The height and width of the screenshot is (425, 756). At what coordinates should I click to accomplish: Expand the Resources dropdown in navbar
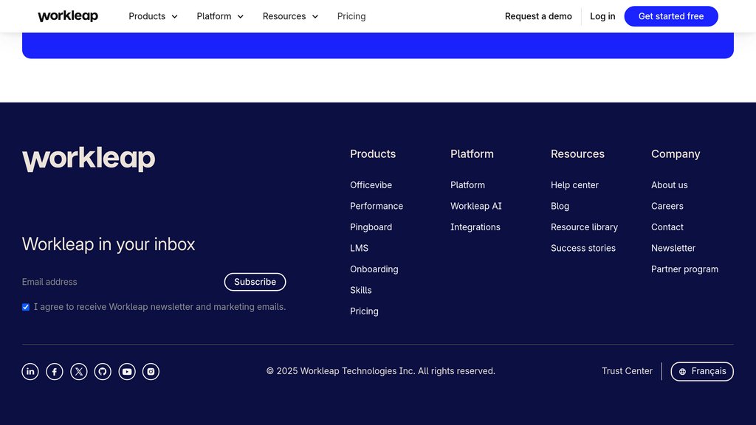[290, 16]
